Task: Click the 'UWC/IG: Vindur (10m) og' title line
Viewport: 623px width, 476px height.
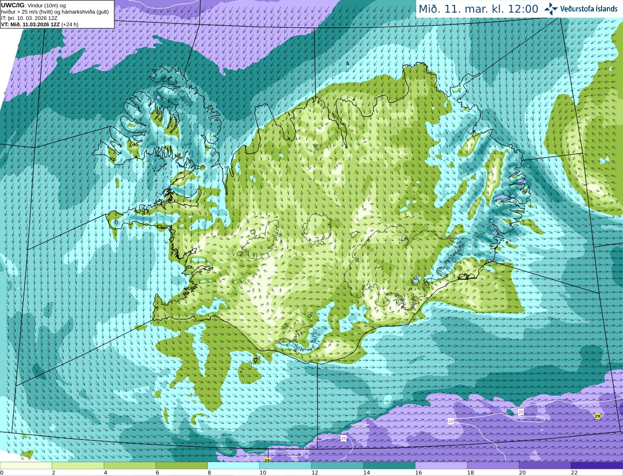Action: 34,5
